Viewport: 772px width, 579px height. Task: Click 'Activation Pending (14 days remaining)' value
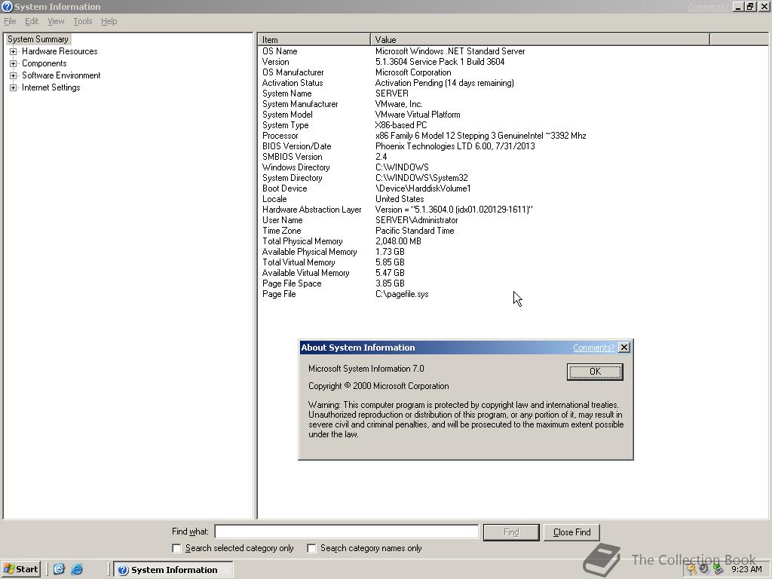(x=444, y=83)
